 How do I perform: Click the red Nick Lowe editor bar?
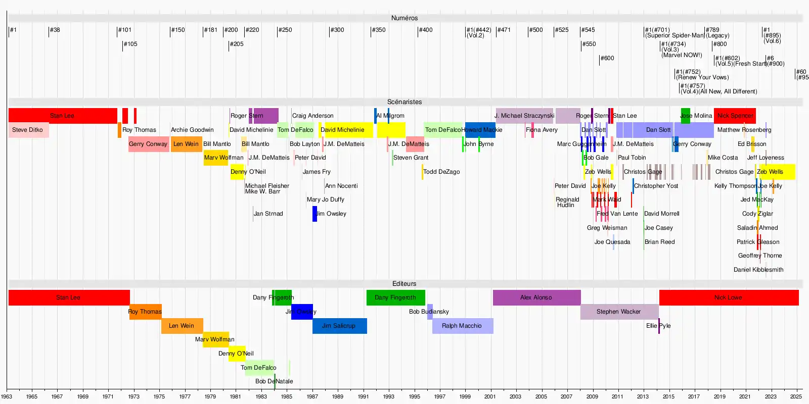click(x=728, y=297)
